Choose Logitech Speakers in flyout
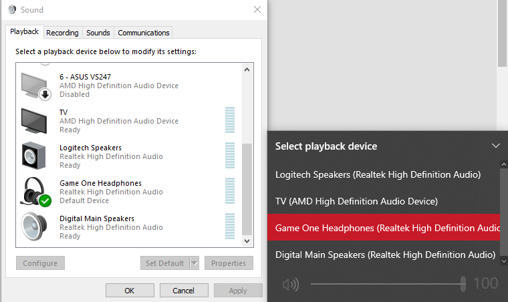Viewport: 508px width, 302px height. pos(384,175)
